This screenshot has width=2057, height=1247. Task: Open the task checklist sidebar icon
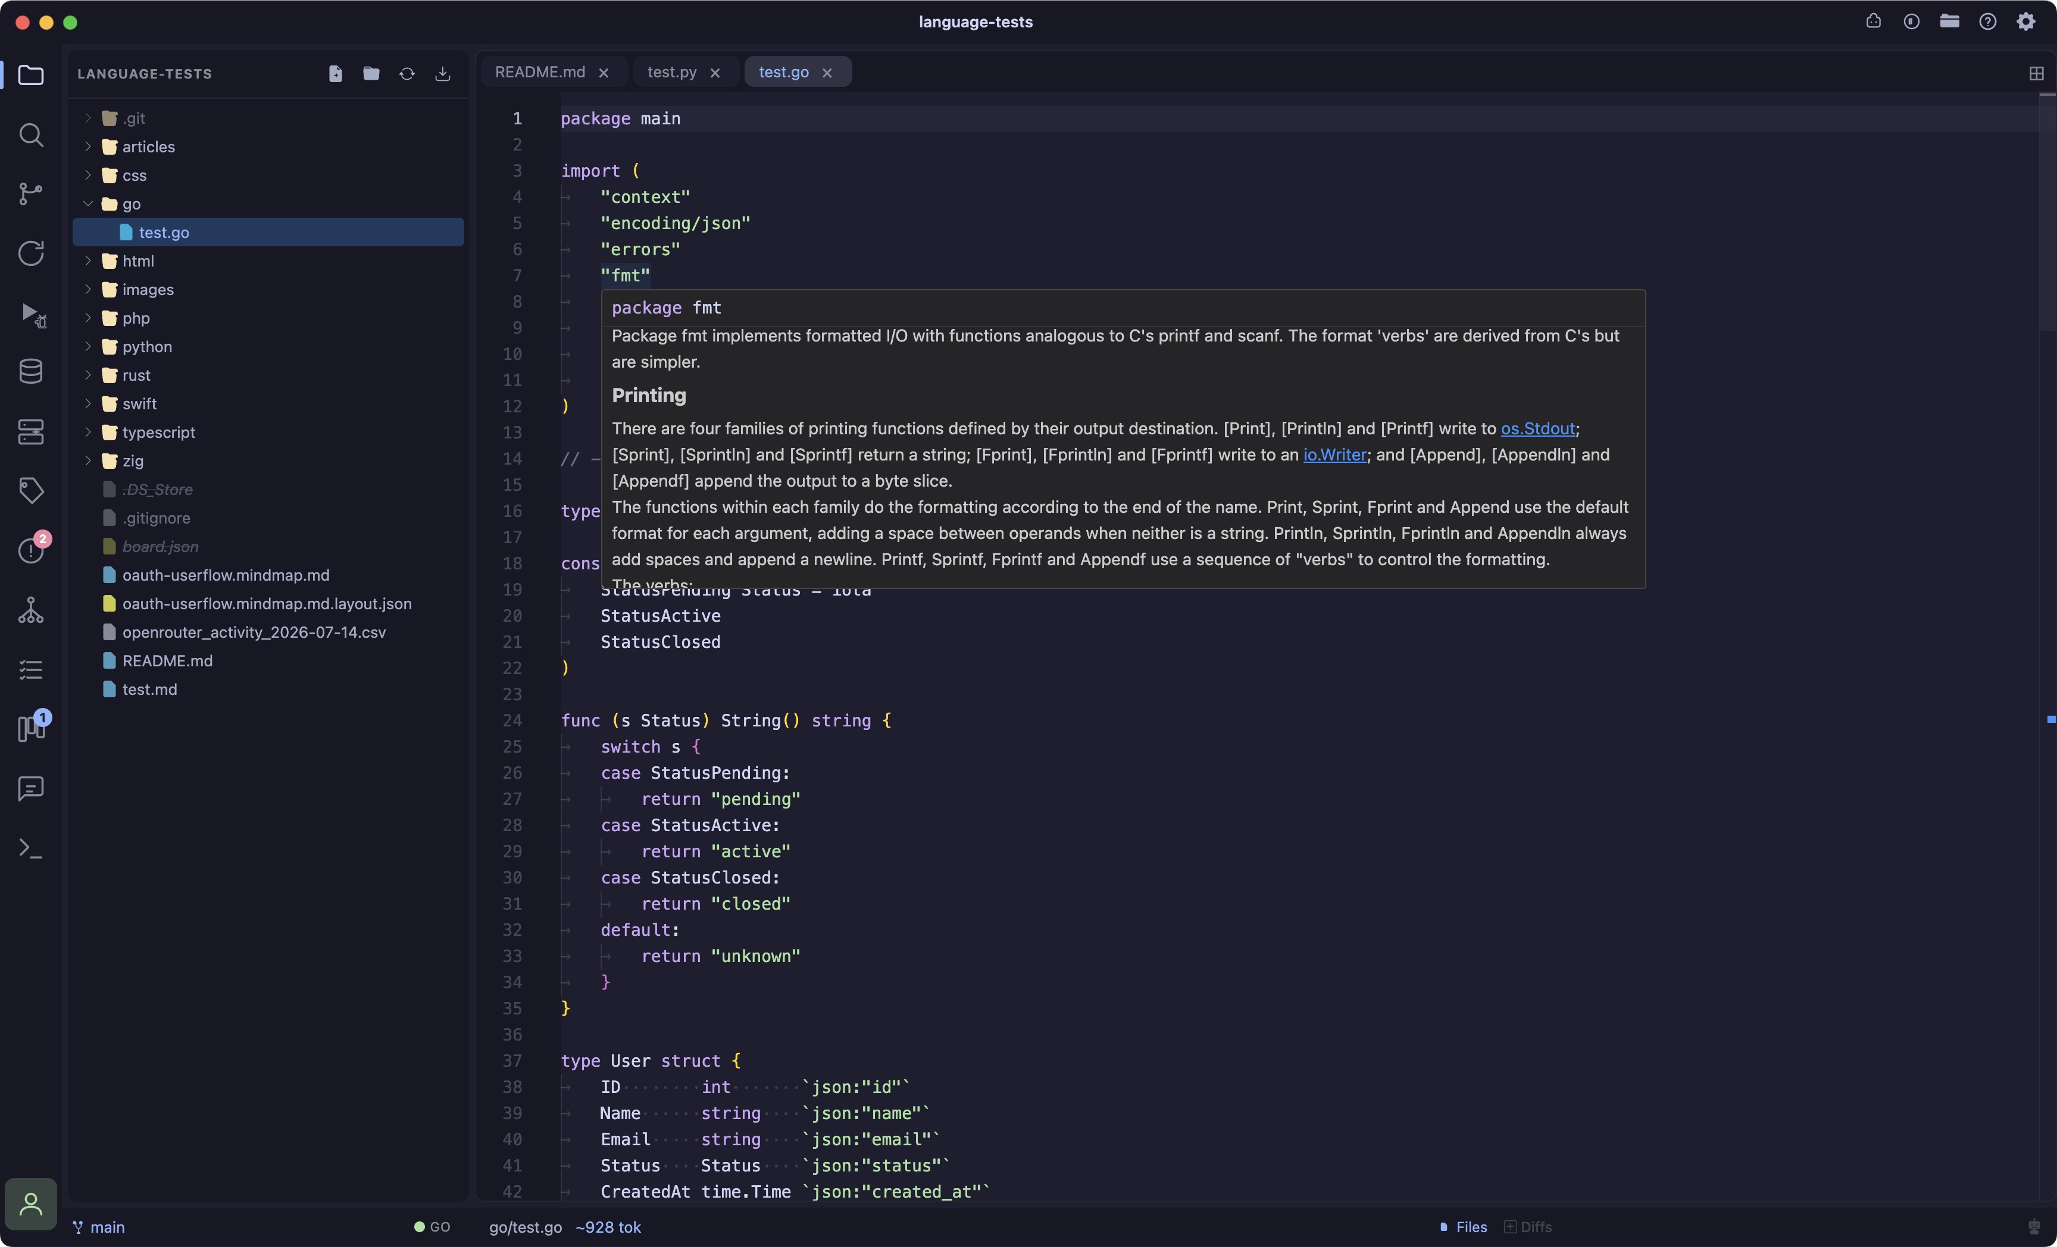pyautogui.click(x=31, y=669)
